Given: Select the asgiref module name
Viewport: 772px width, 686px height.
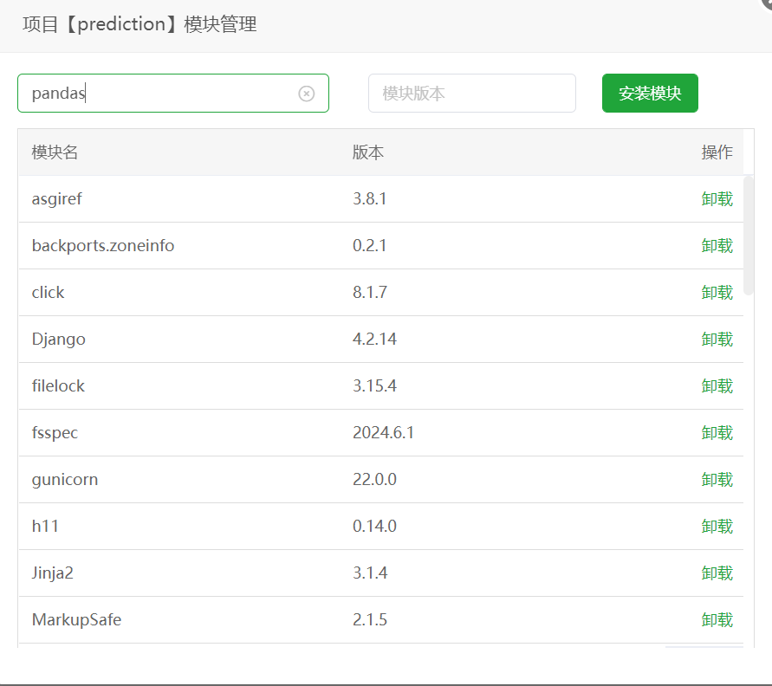Looking at the screenshot, I should coord(56,199).
